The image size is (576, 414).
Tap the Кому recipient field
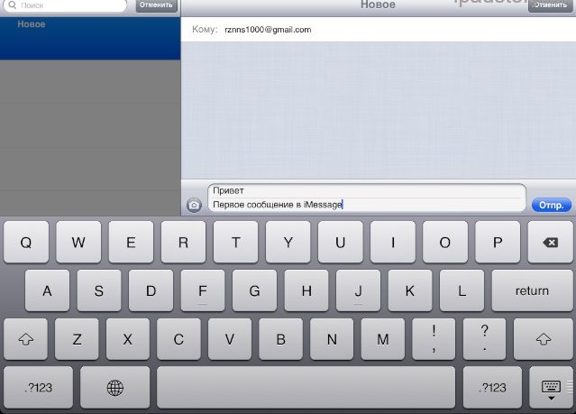(379, 30)
